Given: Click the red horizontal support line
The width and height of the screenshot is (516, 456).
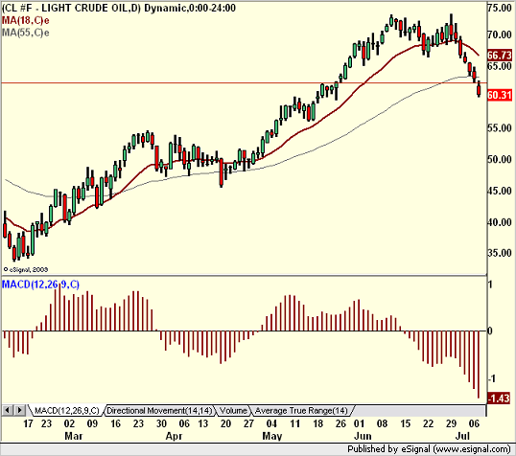Looking at the screenshot, I should tap(244, 82).
